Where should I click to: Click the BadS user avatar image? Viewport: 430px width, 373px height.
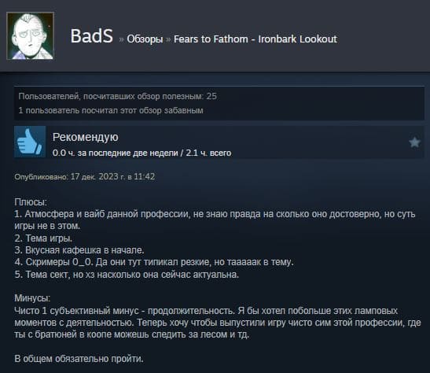[x=30, y=36]
